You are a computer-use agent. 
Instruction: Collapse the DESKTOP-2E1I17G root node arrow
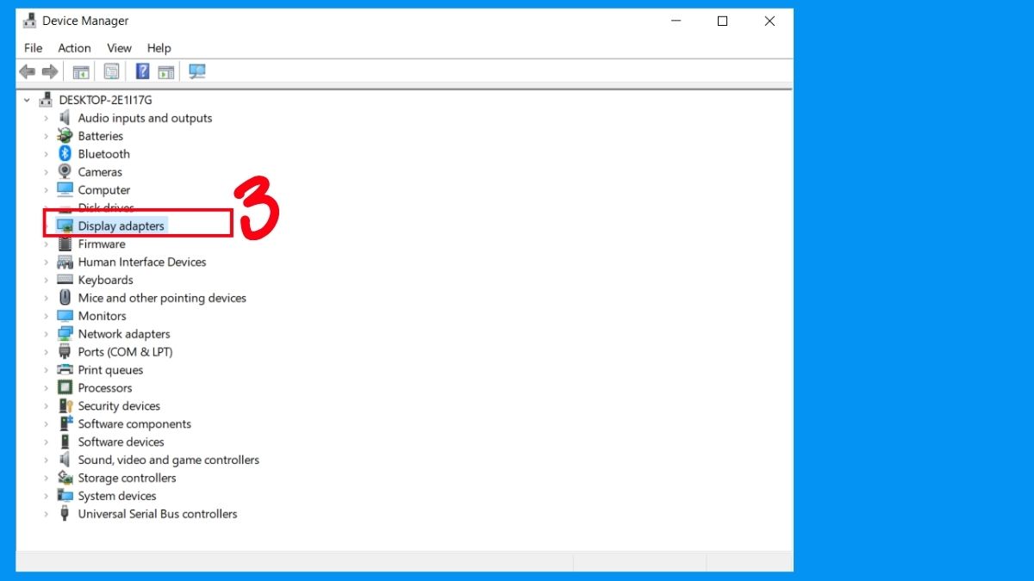(28, 100)
